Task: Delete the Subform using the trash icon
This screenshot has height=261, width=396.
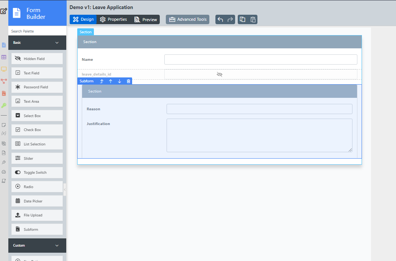Action: [128, 81]
